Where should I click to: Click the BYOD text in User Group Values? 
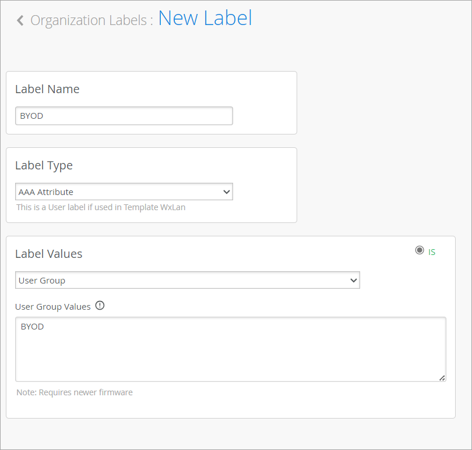coord(32,327)
